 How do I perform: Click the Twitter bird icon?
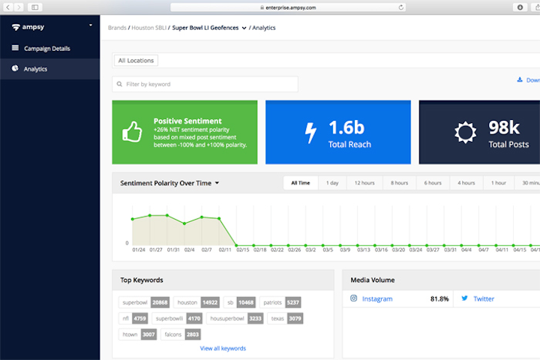464,298
